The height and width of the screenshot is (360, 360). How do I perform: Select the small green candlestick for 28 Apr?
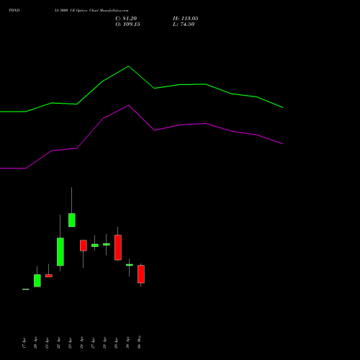(107, 244)
